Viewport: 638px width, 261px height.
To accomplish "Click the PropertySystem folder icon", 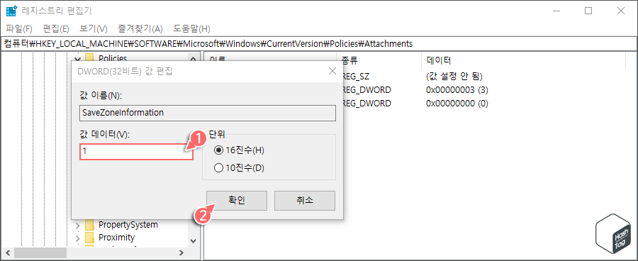I will 89,224.
